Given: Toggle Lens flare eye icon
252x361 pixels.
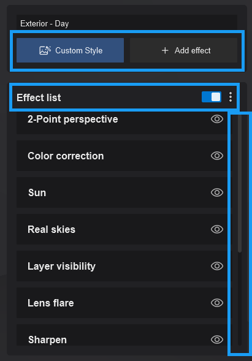Looking at the screenshot, I should (x=217, y=303).
